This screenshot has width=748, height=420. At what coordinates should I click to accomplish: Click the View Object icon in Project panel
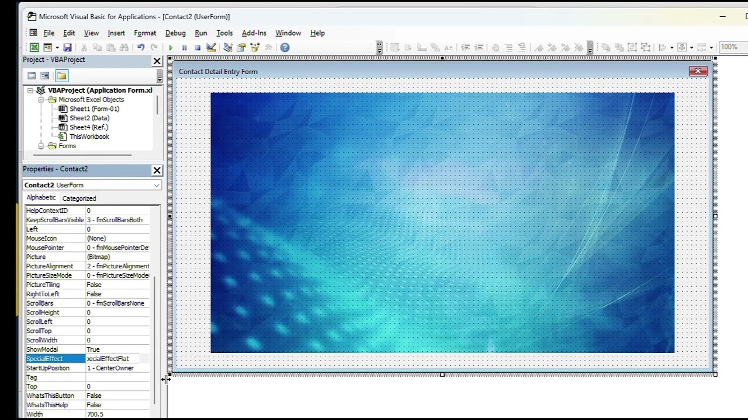coord(44,76)
